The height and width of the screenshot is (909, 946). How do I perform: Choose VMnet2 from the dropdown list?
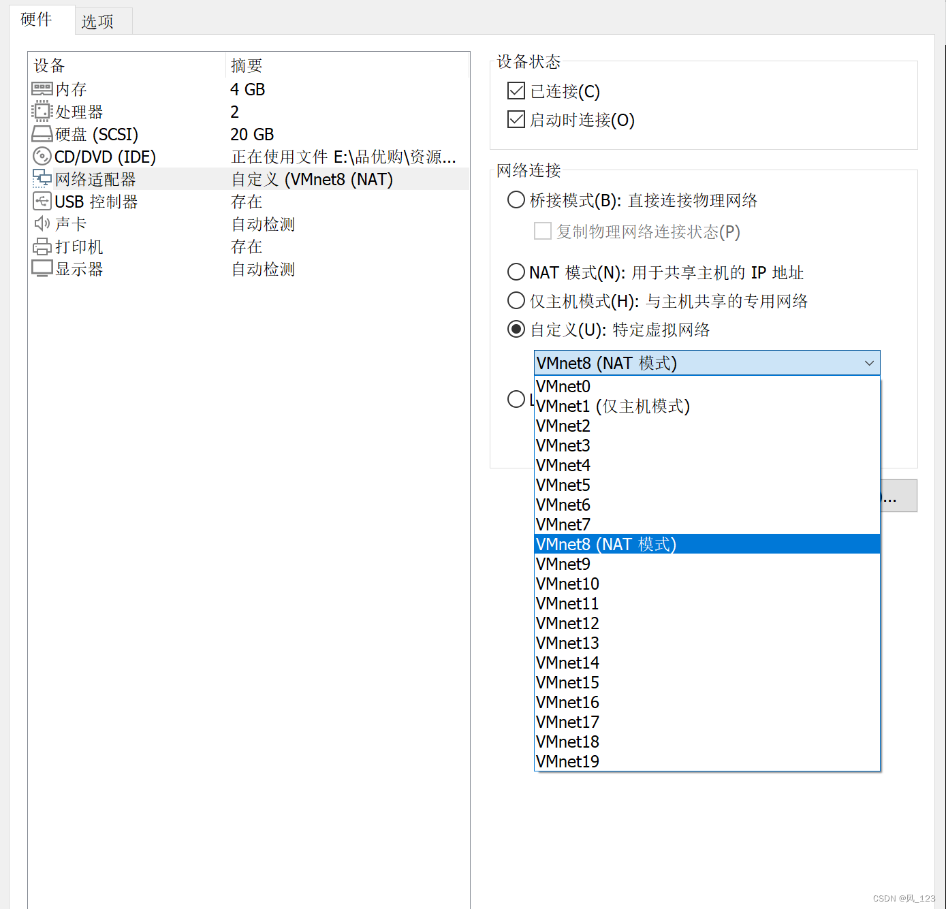click(x=707, y=426)
